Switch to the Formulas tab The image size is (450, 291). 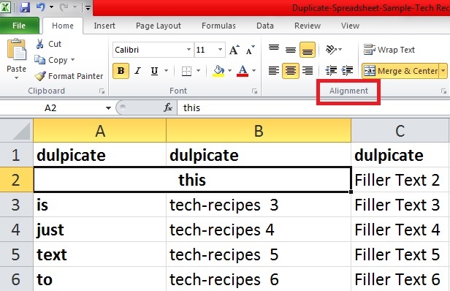(x=218, y=26)
